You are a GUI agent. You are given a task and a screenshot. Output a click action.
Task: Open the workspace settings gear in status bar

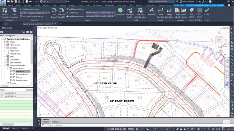click(198, 129)
